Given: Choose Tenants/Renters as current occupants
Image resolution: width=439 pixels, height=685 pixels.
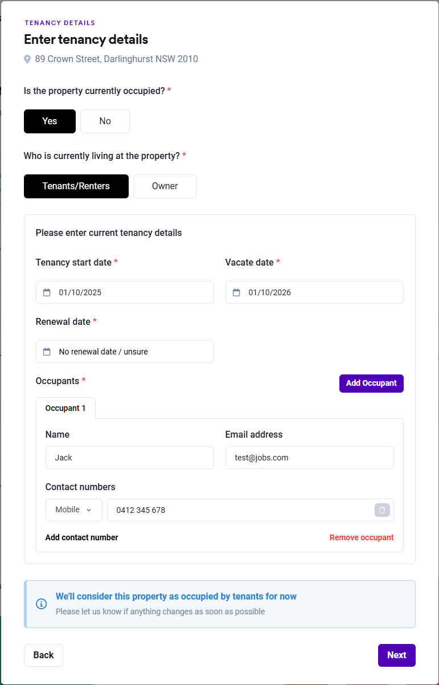Looking at the screenshot, I should [76, 186].
